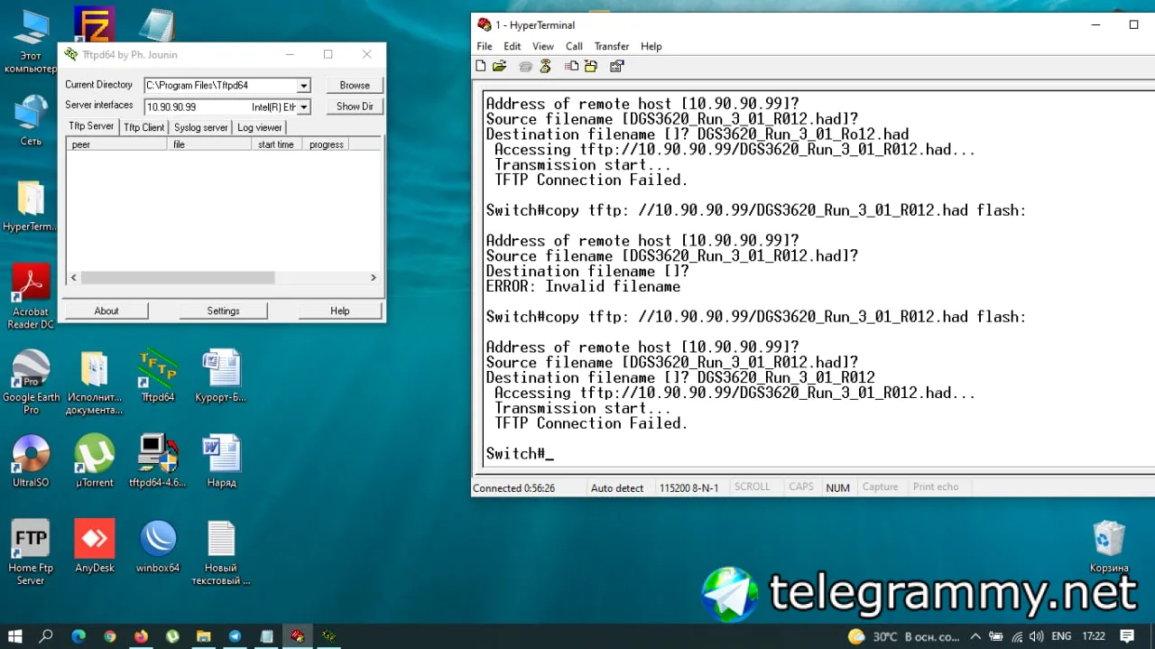Click the Show Dir button in Tftpd64
This screenshot has width=1155, height=649.
355,106
